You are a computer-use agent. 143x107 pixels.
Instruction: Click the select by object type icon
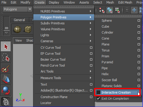click(x=110, y=10)
